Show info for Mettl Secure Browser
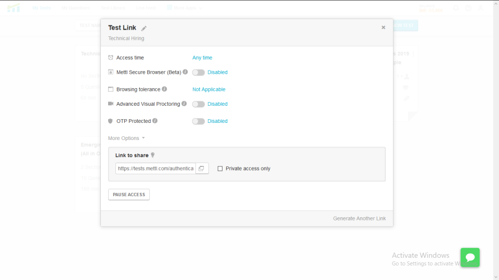The width and height of the screenshot is (499, 280). pyautogui.click(x=185, y=72)
